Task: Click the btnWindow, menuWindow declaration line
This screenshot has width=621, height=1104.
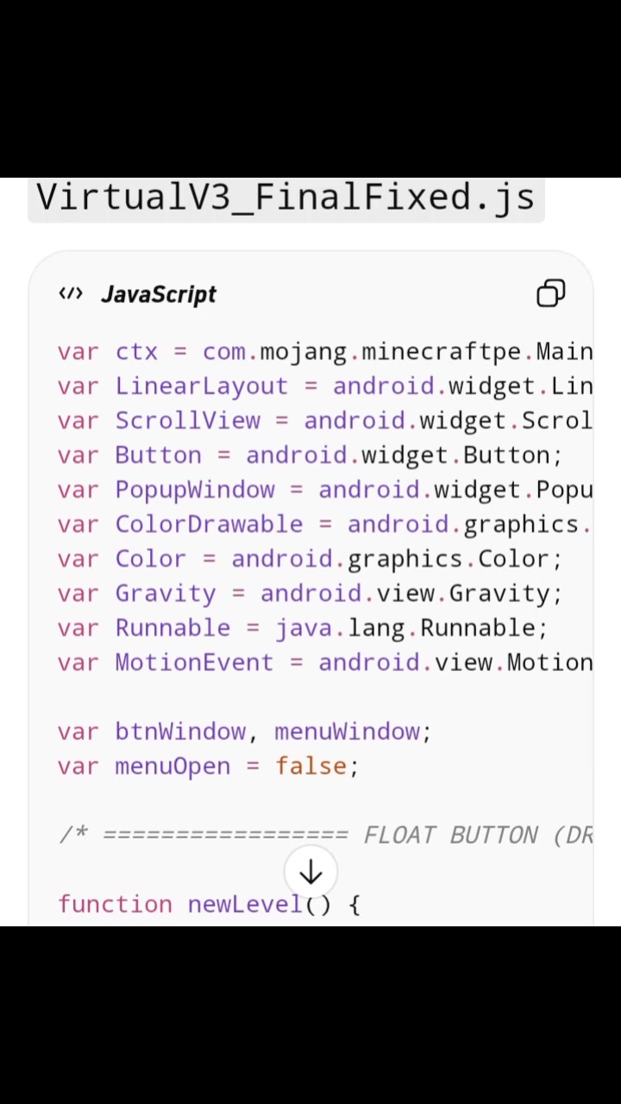Action: click(245, 731)
